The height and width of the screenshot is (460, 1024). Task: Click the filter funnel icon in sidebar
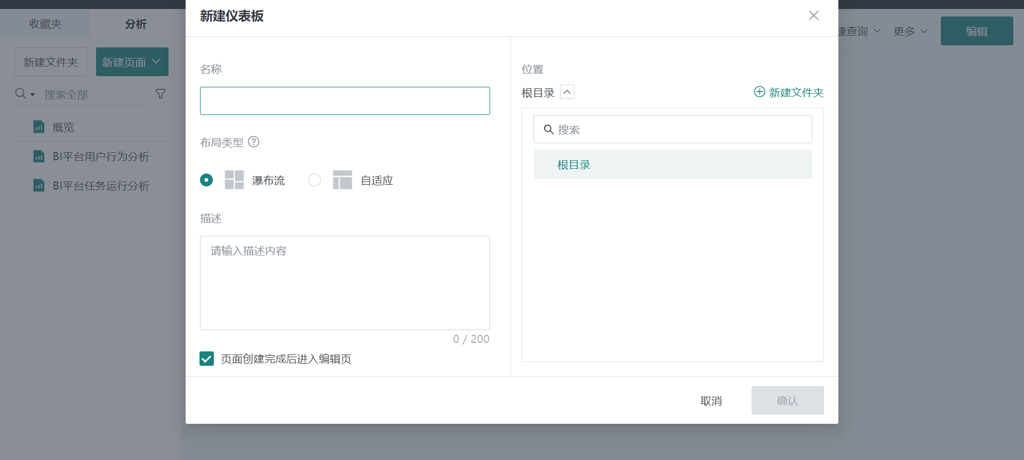[x=161, y=94]
